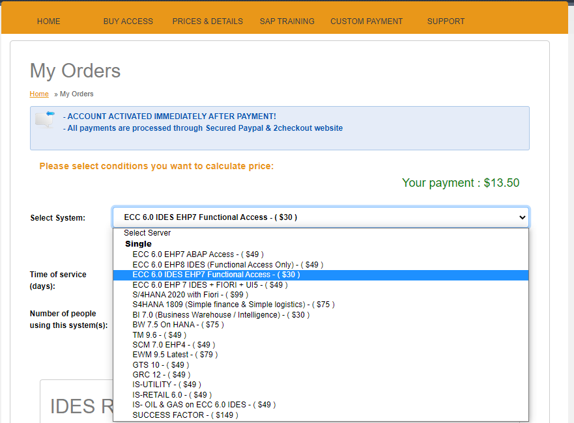The image size is (574, 423).
Task: Click the 'Time of service (days):' label
Action: [x=58, y=280]
